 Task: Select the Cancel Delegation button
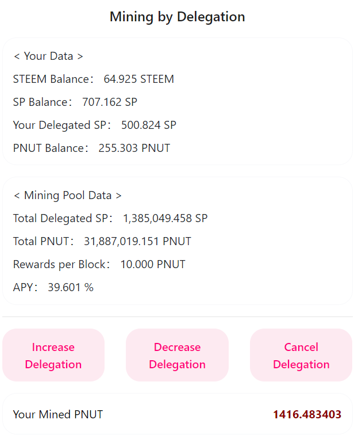pos(301,356)
